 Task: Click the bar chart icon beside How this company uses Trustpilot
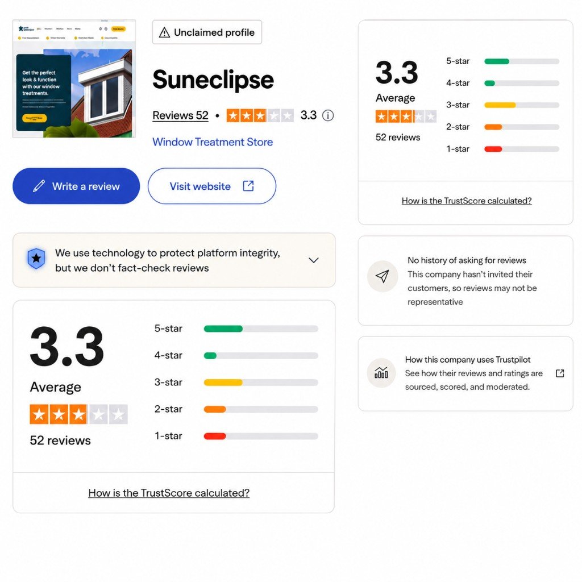click(381, 373)
